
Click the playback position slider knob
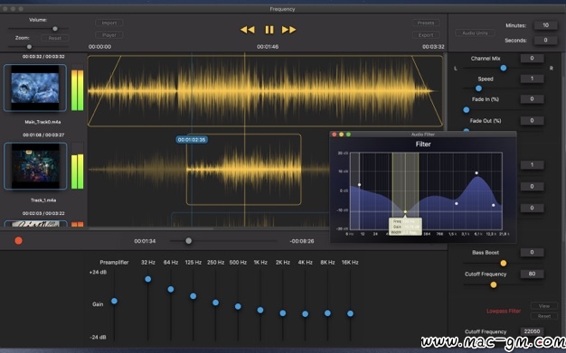point(188,241)
